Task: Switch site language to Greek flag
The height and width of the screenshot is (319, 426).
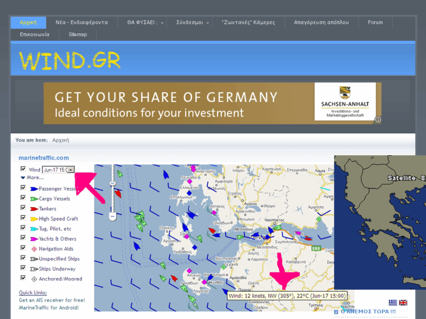Action: pyautogui.click(x=393, y=303)
